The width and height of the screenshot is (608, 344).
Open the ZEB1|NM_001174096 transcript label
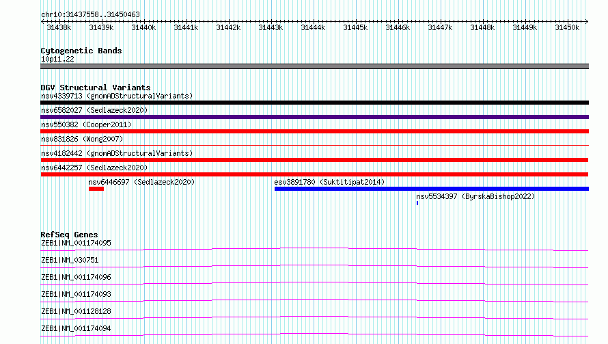point(76,277)
